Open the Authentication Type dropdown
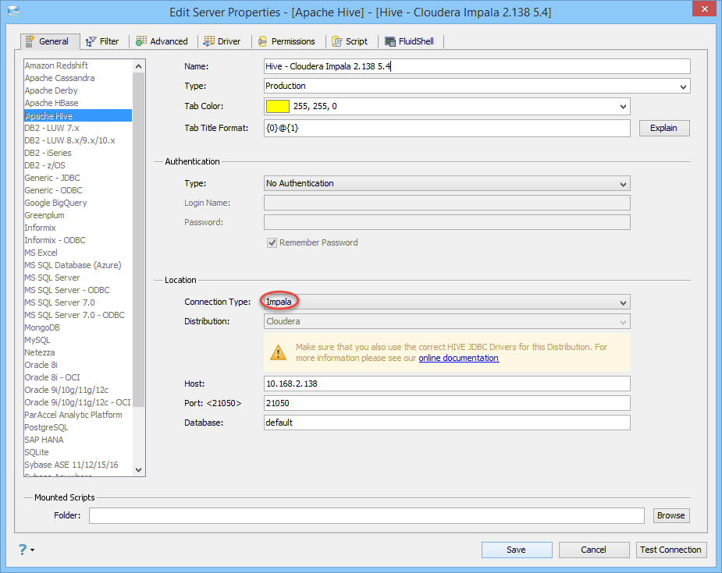 point(446,183)
